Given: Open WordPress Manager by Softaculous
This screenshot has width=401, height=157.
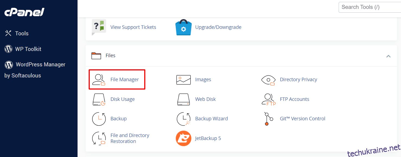Looking at the screenshot, I should click(35, 70).
